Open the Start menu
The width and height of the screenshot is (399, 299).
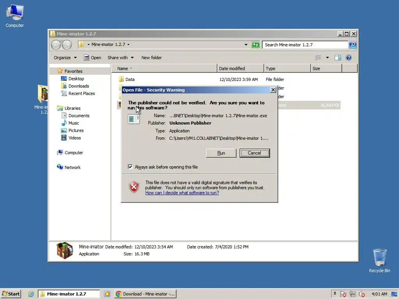(x=11, y=294)
